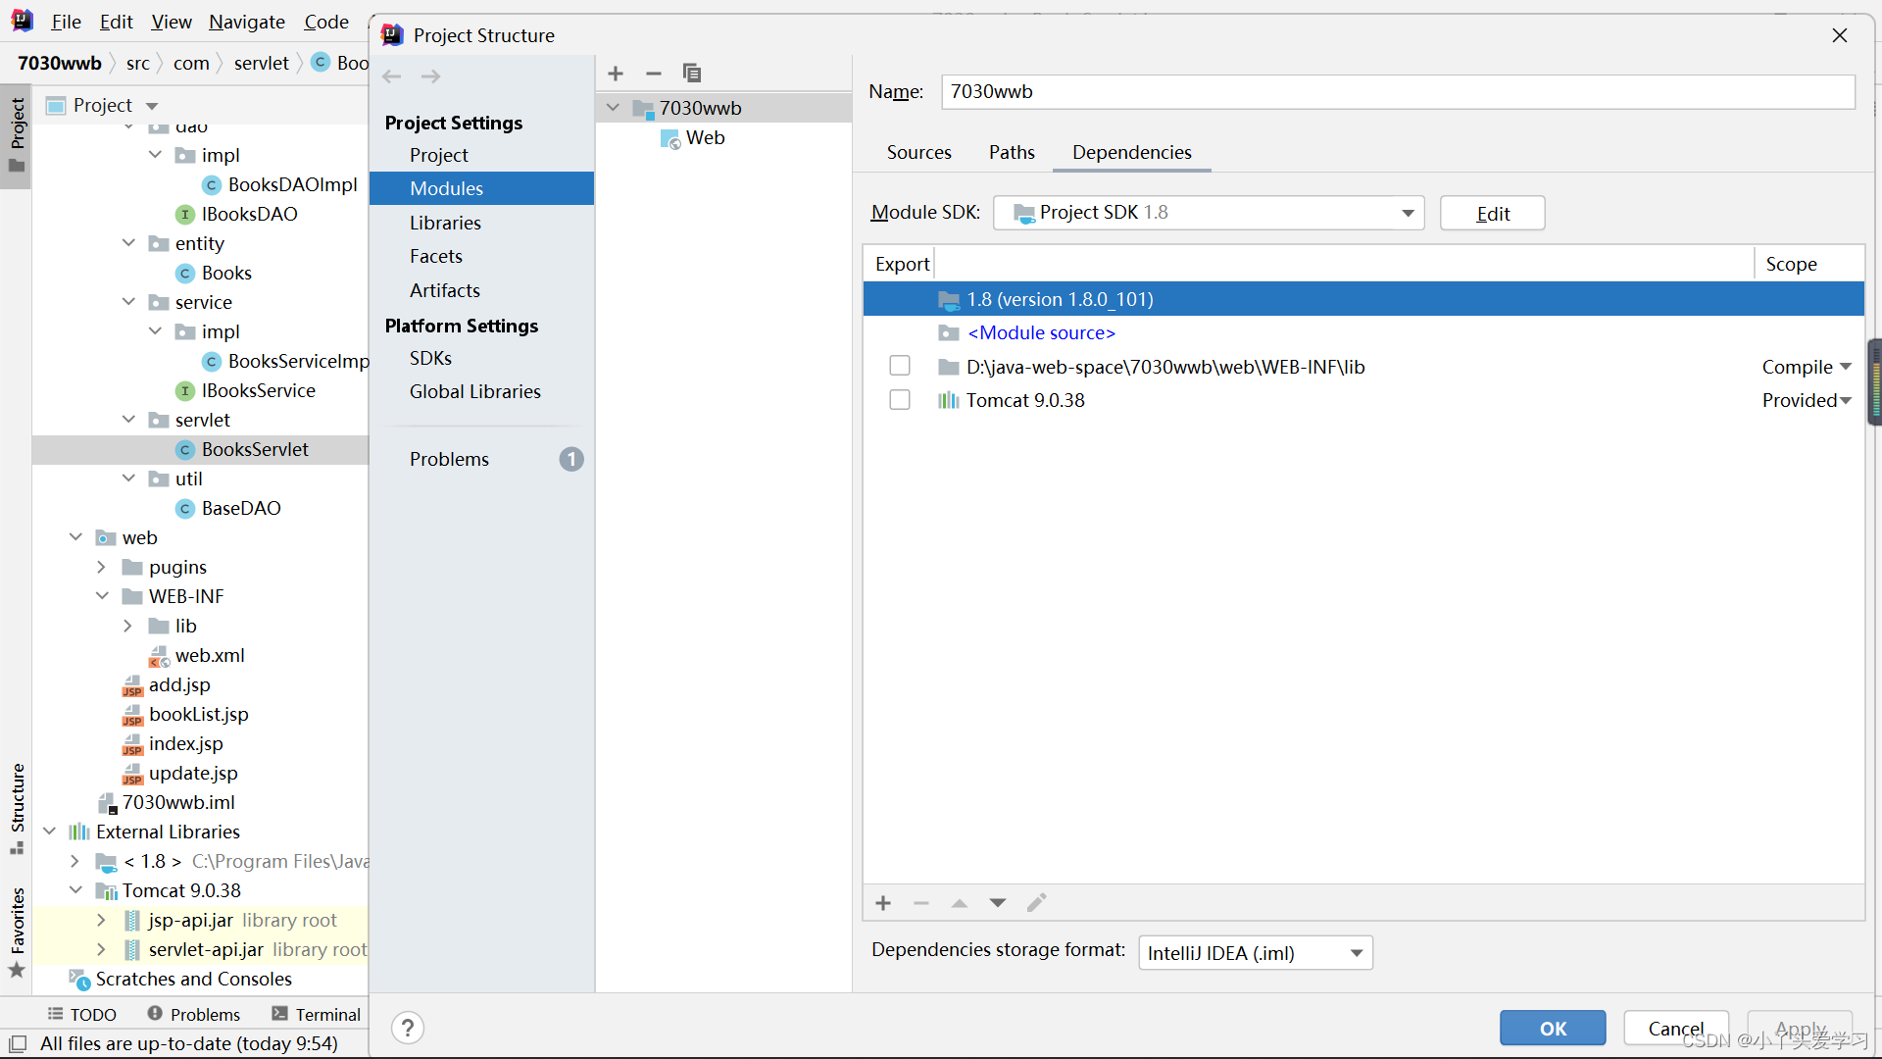Image resolution: width=1882 pixels, height=1059 pixels.
Task: Click the Problems count badge
Action: pos(571,459)
